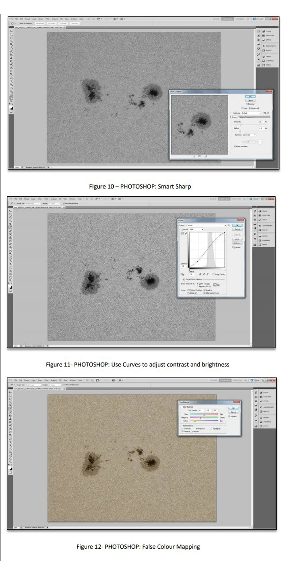Select the edit-points curve tool in Curves dialog

183,233
